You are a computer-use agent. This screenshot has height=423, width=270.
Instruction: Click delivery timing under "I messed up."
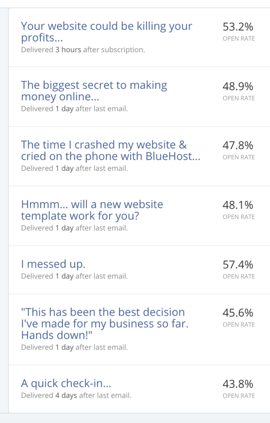(75, 276)
